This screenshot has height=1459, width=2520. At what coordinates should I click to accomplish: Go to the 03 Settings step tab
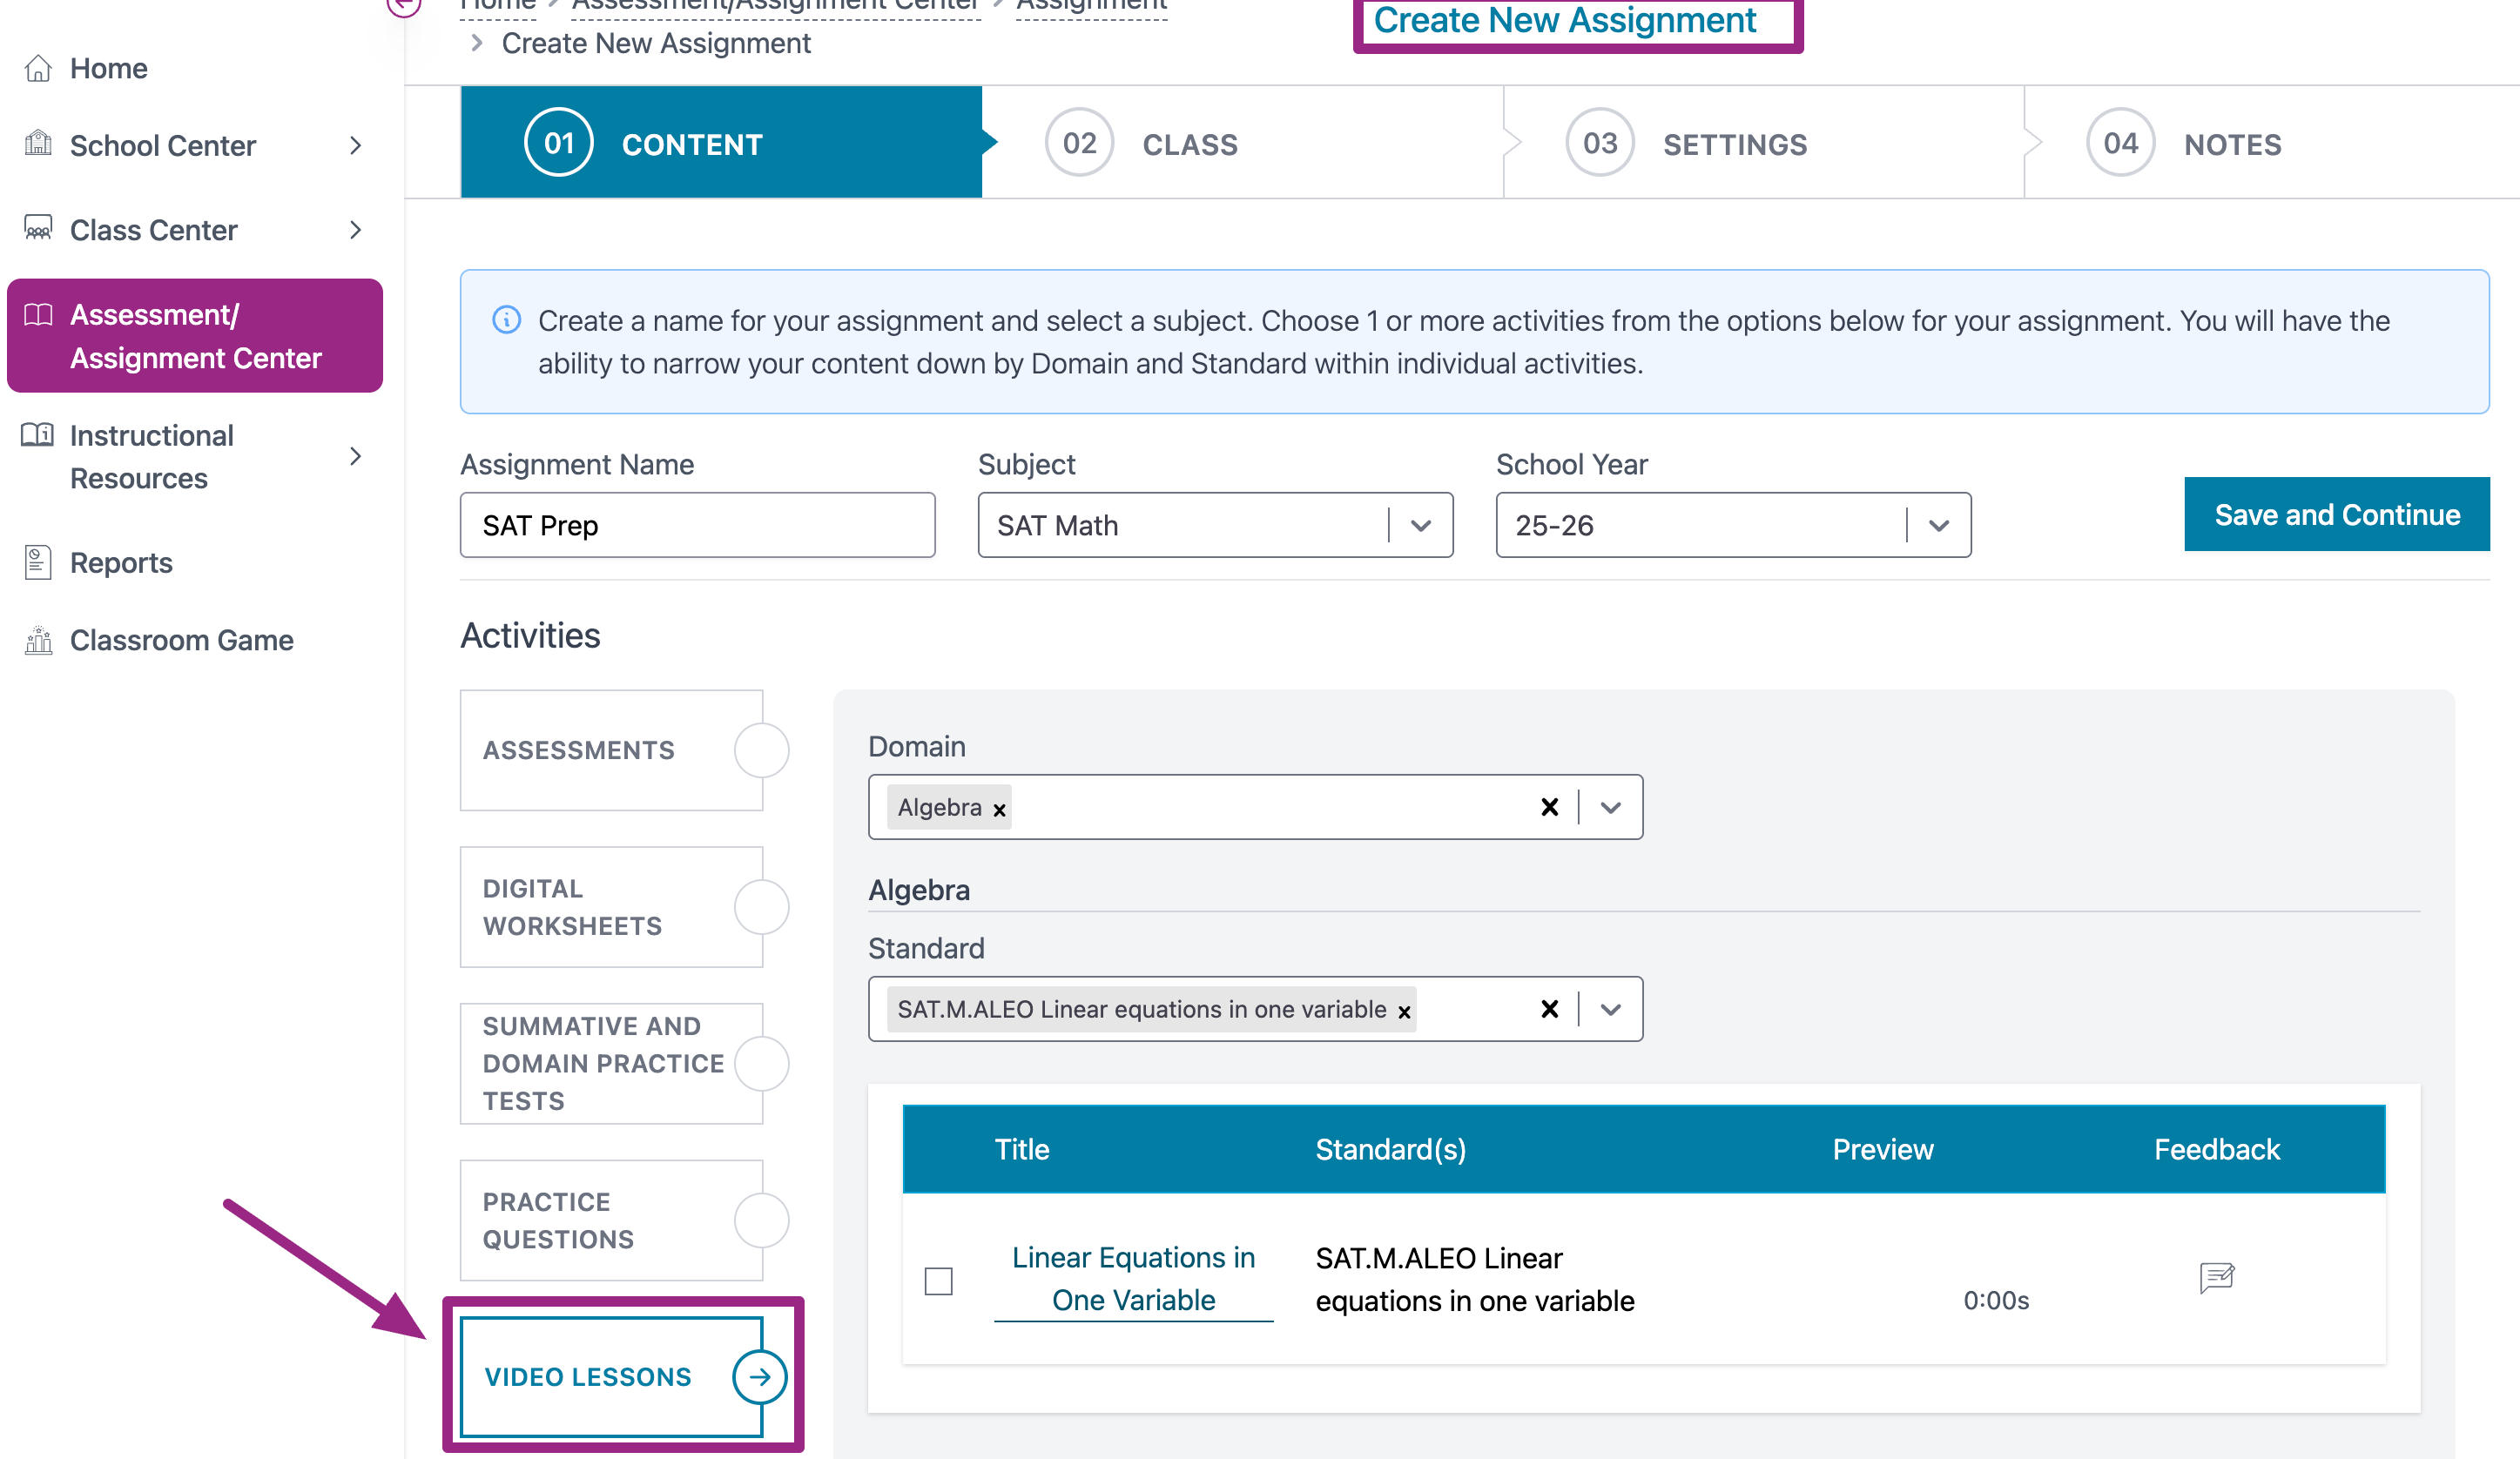coord(1734,144)
